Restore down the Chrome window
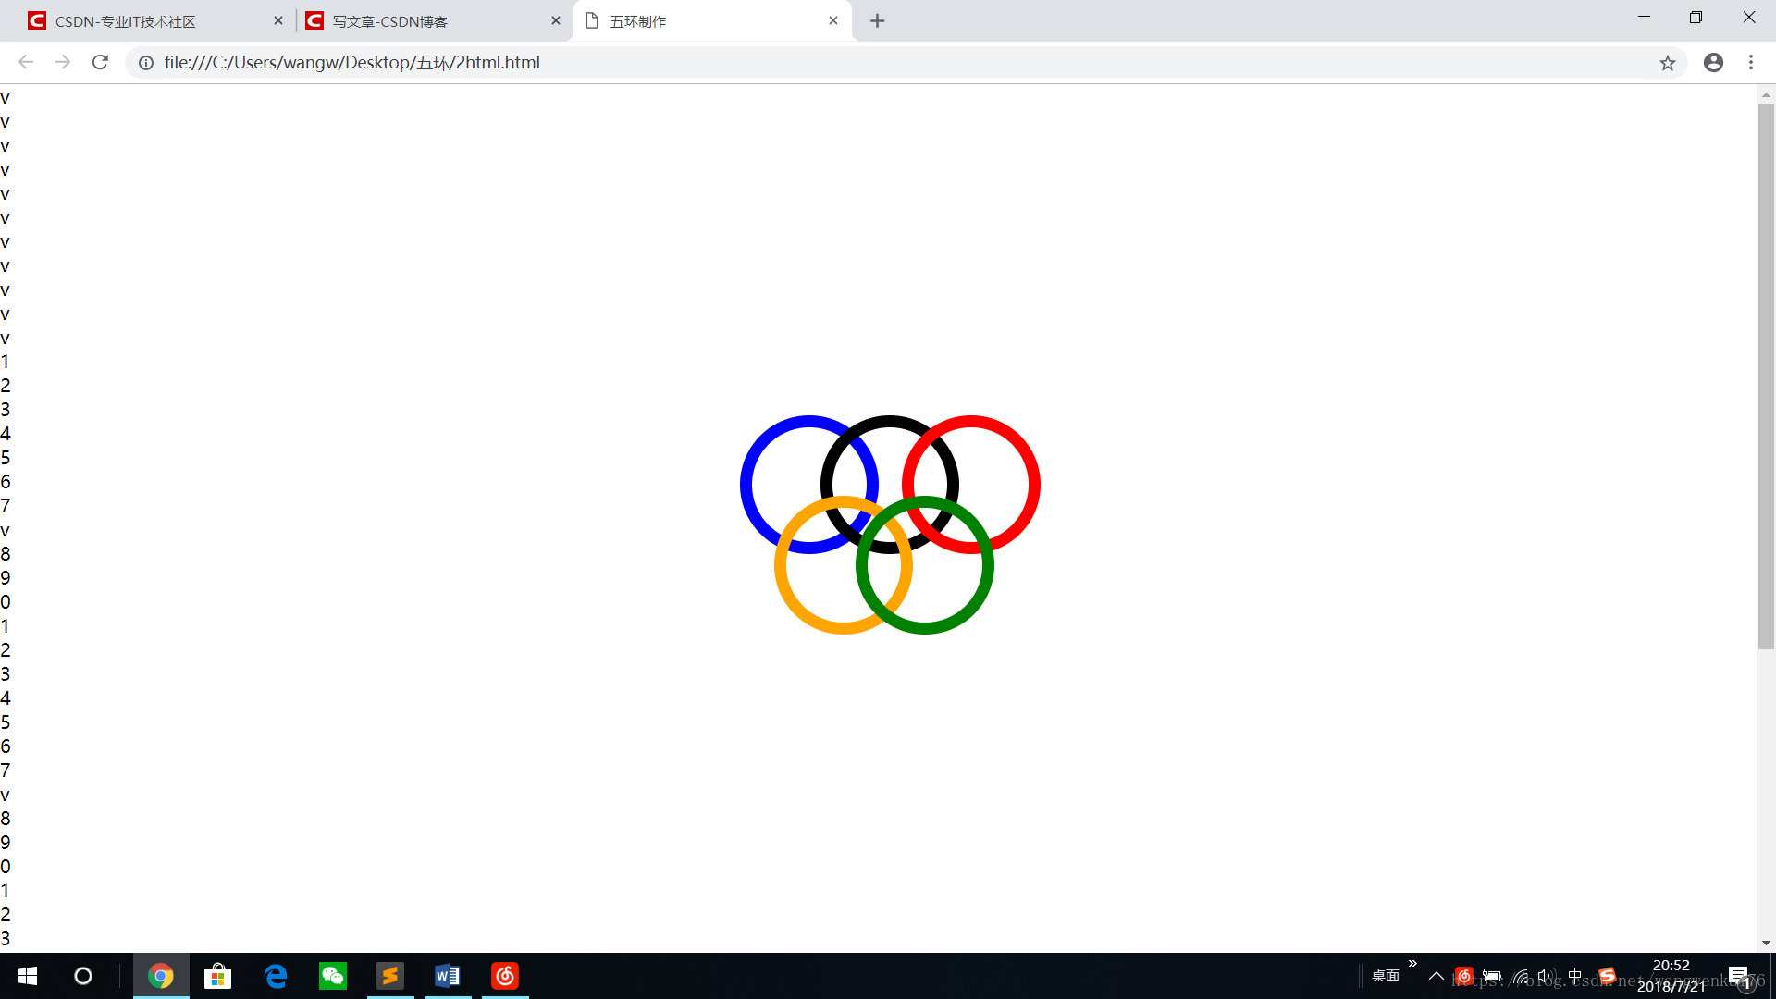The width and height of the screenshot is (1776, 999). (1696, 17)
